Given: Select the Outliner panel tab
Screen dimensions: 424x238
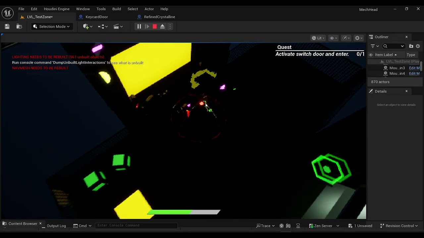Looking at the screenshot, I should [x=382, y=37].
